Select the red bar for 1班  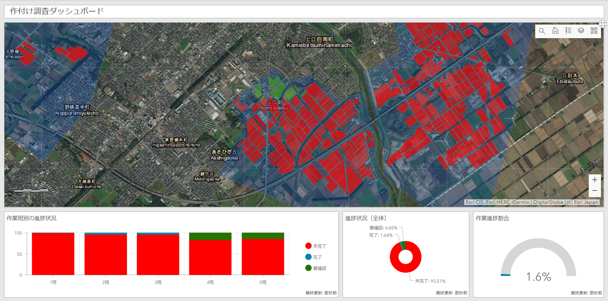point(53,254)
